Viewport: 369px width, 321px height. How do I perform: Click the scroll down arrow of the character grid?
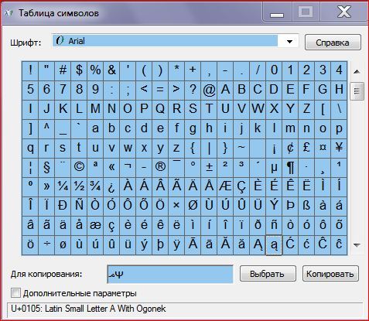[357, 245]
